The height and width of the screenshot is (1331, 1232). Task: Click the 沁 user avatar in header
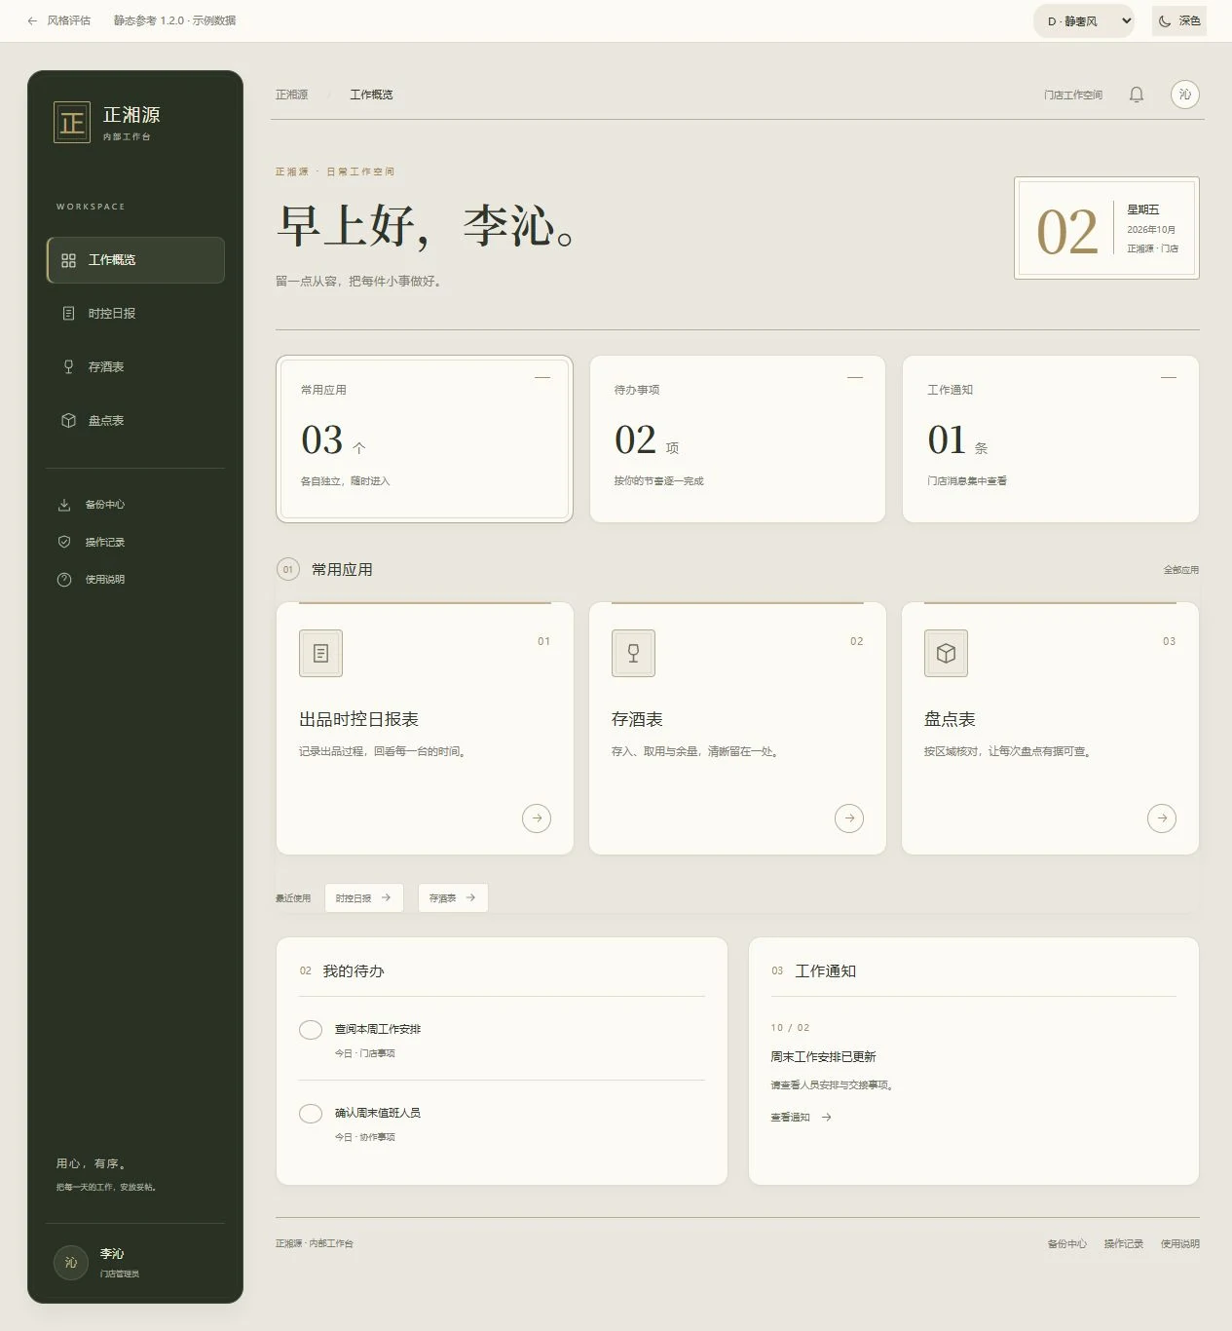(x=1184, y=95)
